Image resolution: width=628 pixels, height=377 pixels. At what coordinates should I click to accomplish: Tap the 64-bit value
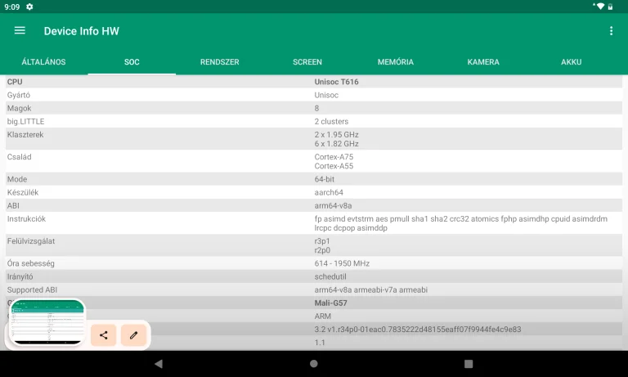pyautogui.click(x=325, y=179)
